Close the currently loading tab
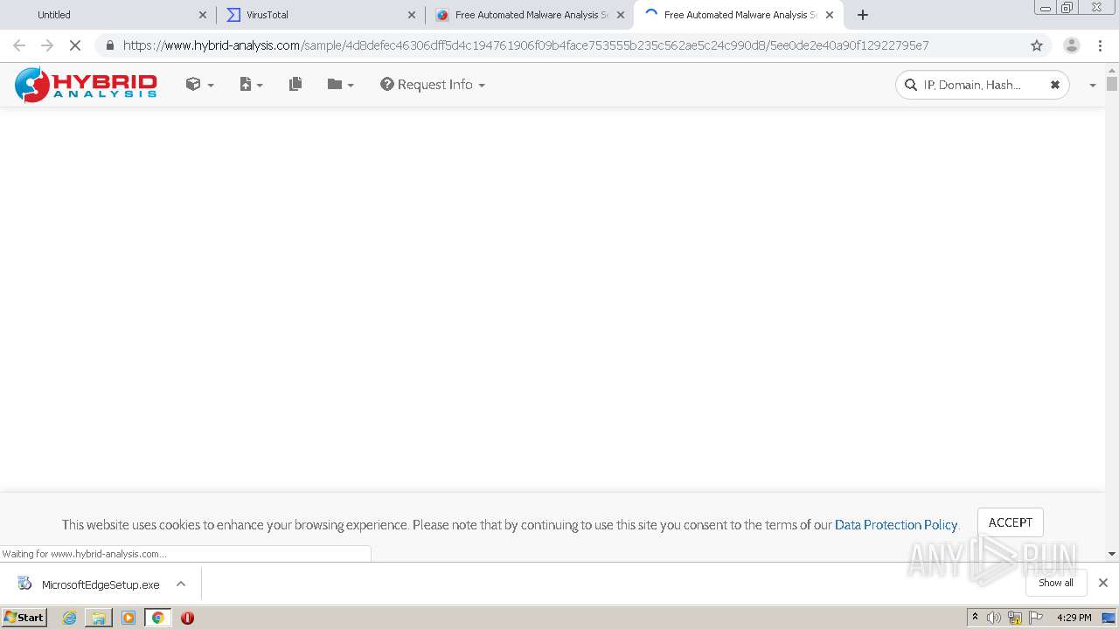 tap(830, 15)
